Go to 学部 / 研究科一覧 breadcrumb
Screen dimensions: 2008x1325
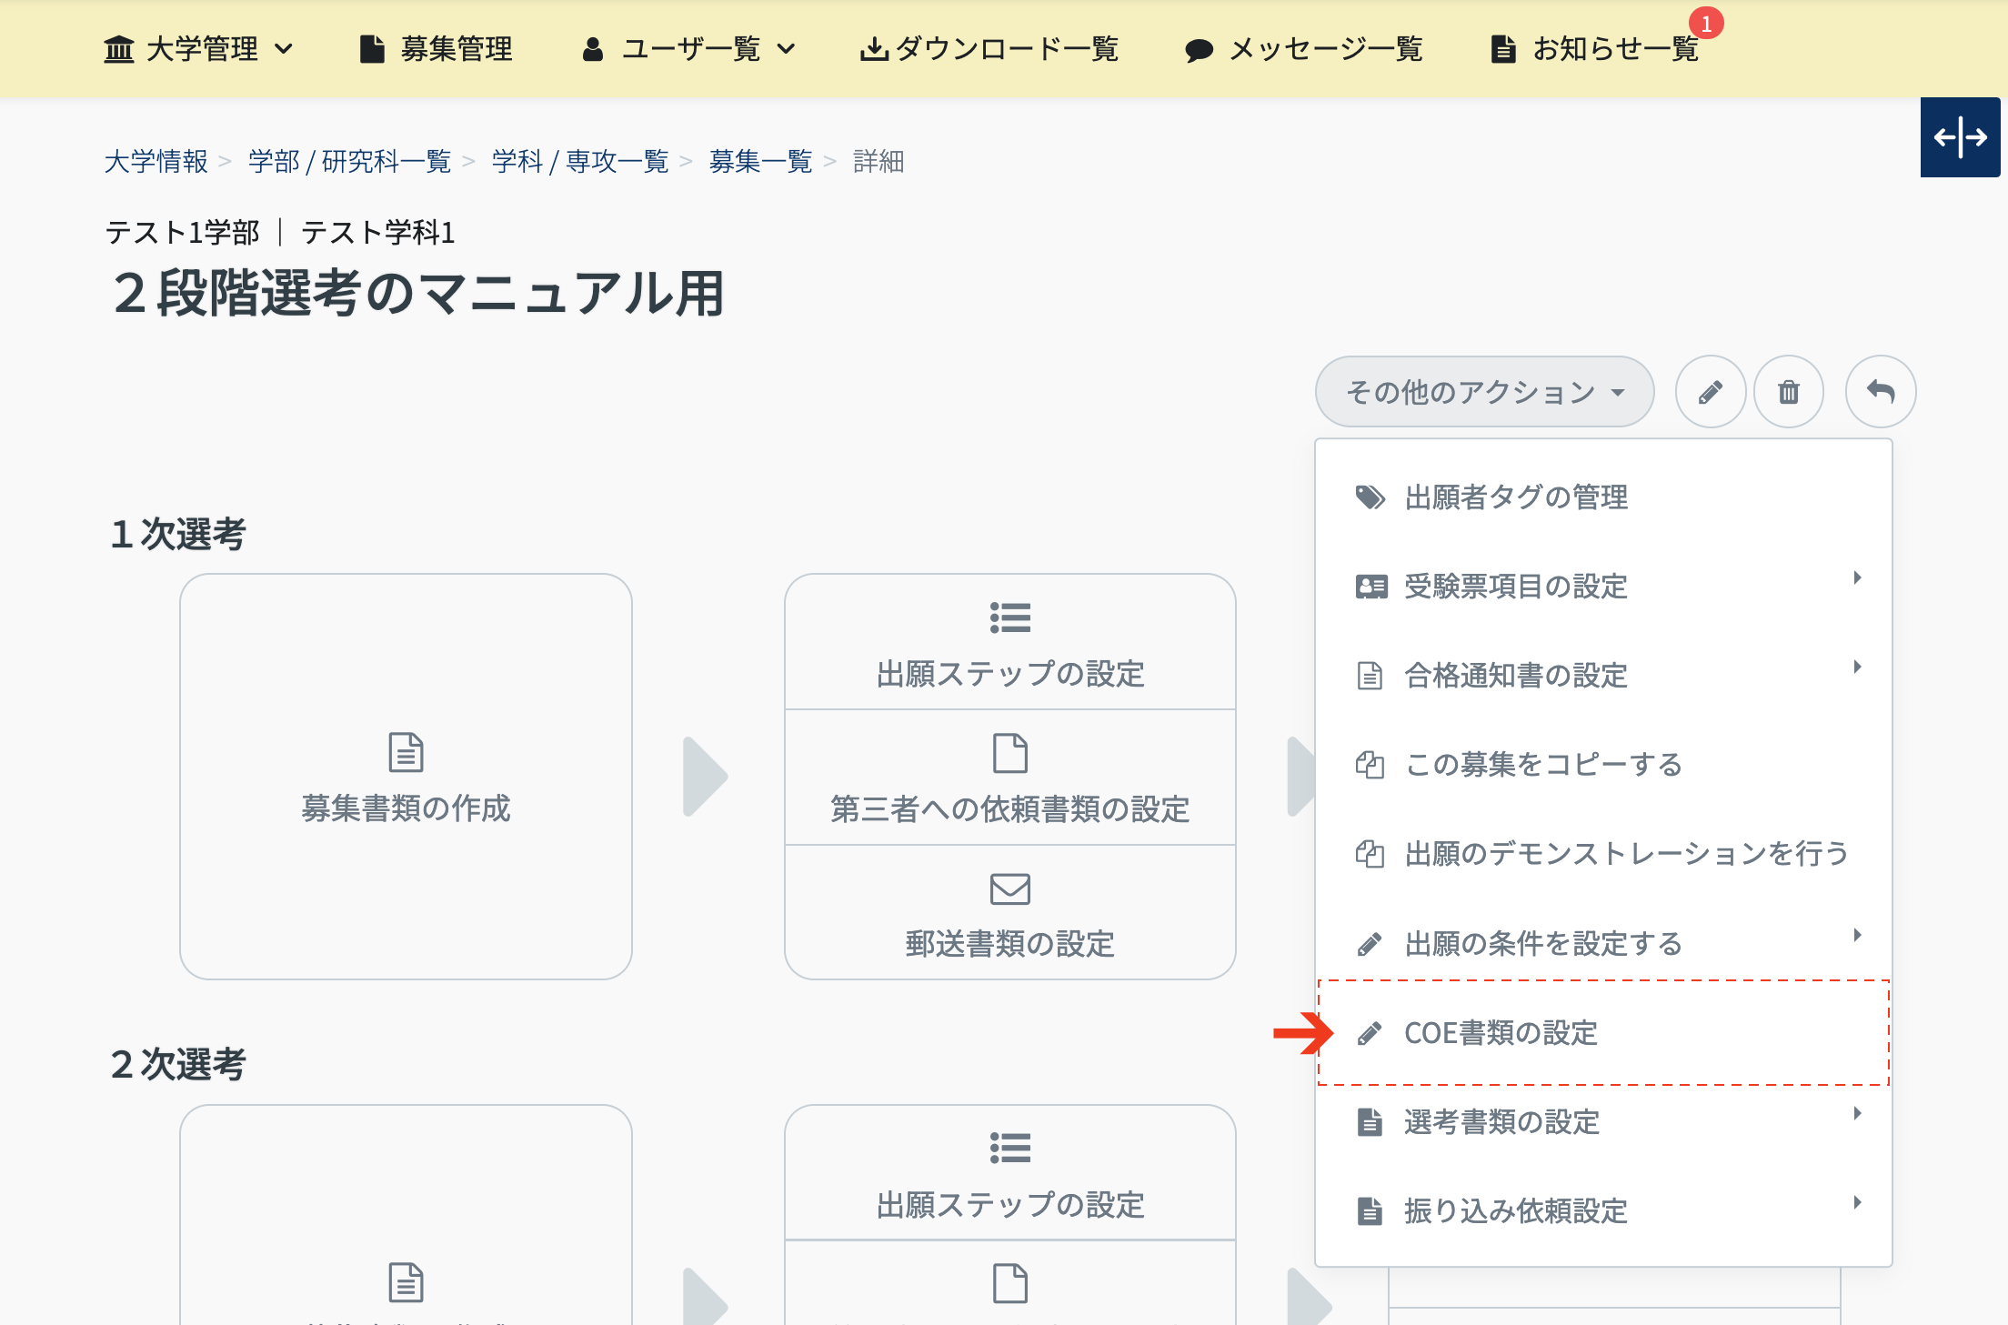(x=349, y=162)
